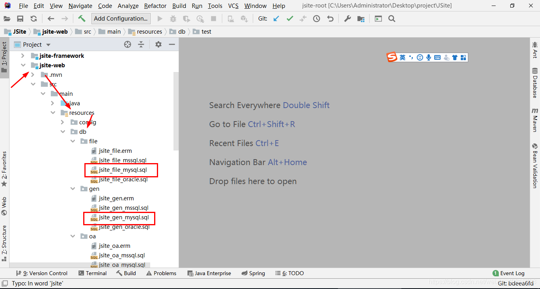Image resolution: width=540 pixels, height=289 pixels.
Task: Collapse the oa folder
Action: coord(73,236)
